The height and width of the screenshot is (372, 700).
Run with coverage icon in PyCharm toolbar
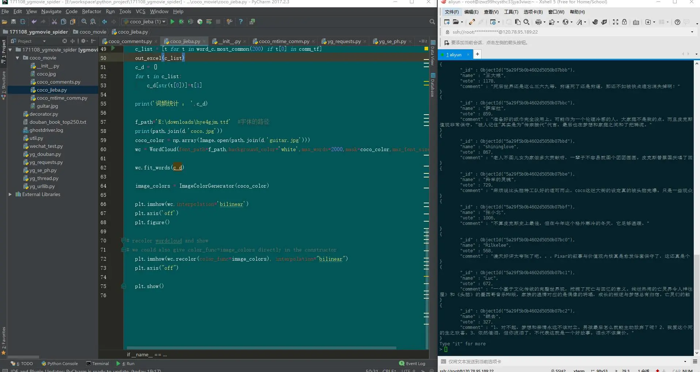point(191,22)
